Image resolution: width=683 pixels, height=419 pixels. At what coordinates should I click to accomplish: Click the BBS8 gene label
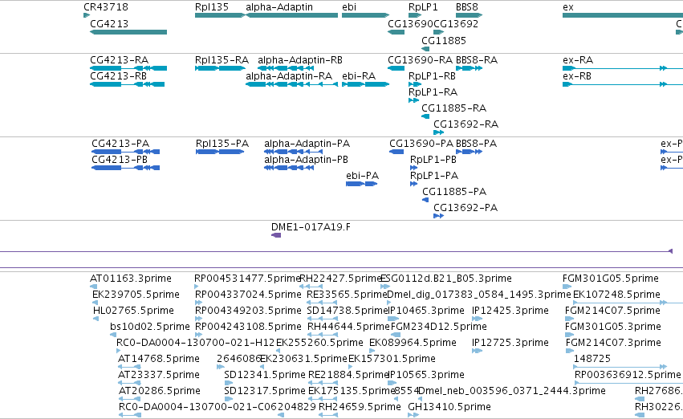(x=467, y=7)
